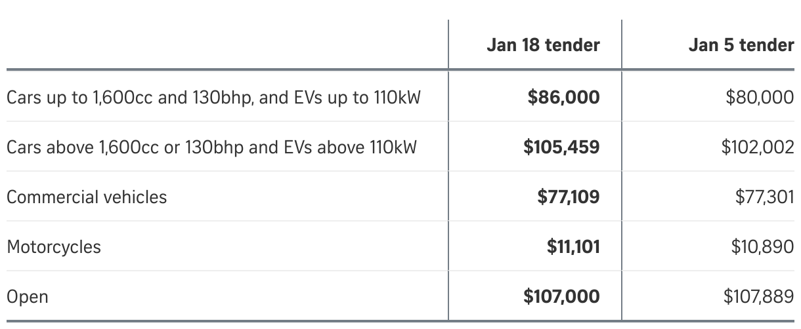801x329 pixels.
Task: Click the bold $107,000 price
Action: point(561,297)
